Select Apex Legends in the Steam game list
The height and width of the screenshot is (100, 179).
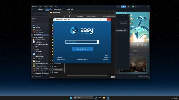[39, 32]
